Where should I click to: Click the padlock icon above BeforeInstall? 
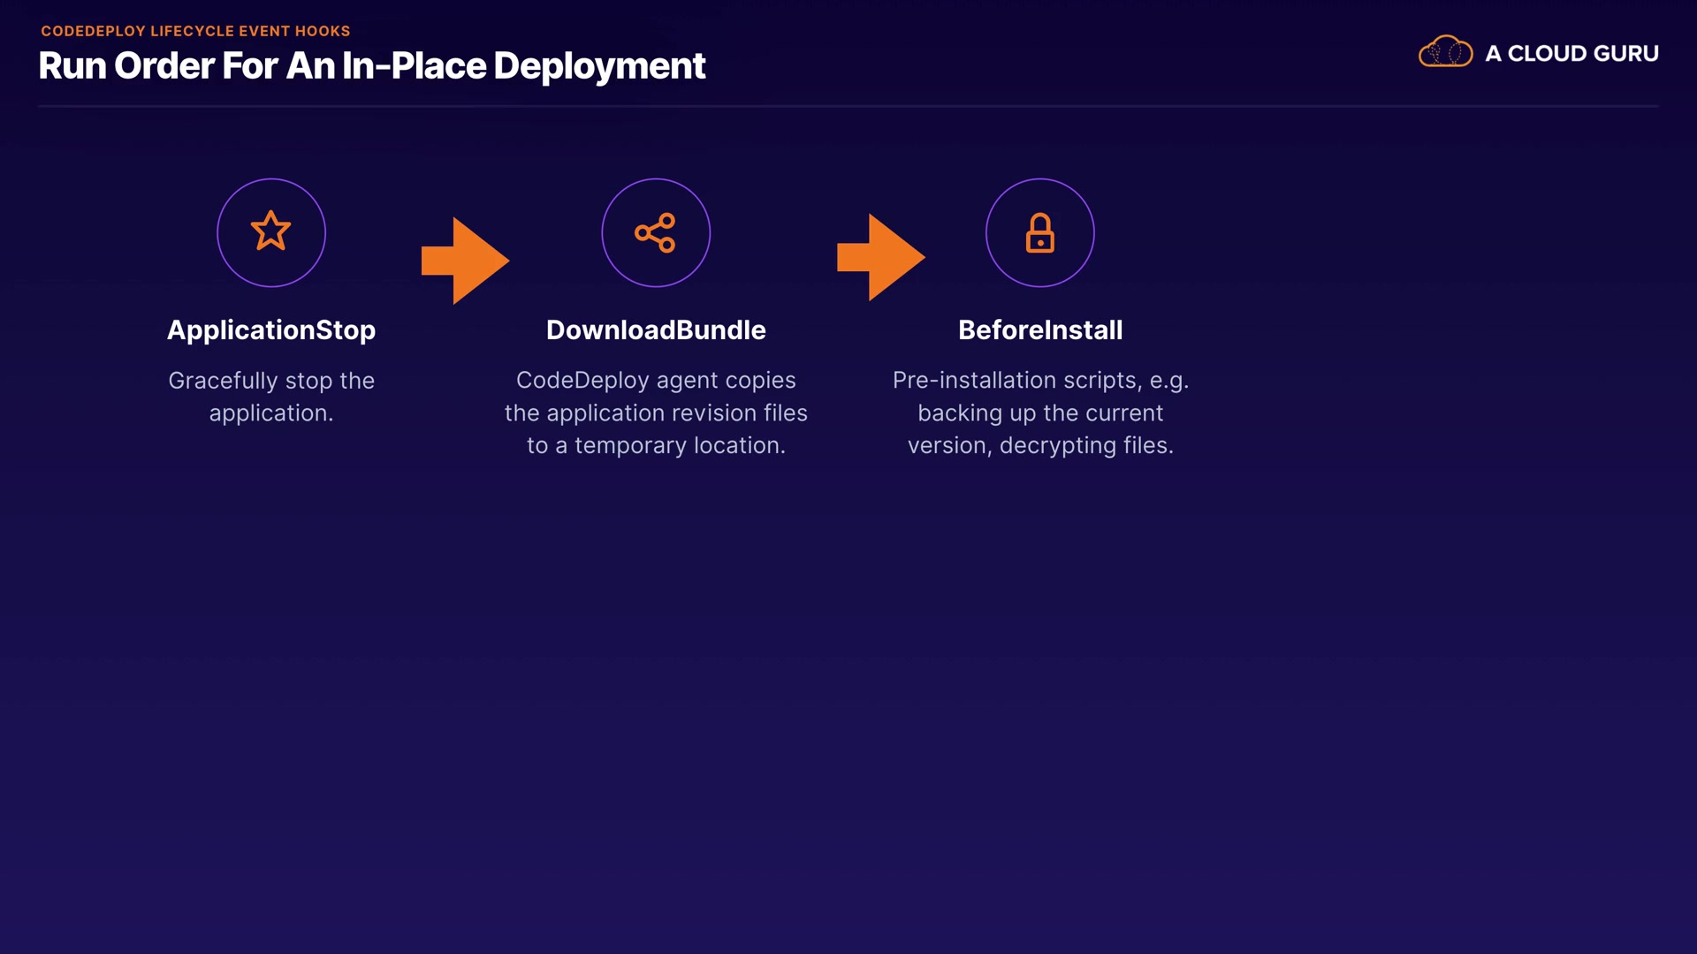pyautogui.click(x=1039, y=233)
